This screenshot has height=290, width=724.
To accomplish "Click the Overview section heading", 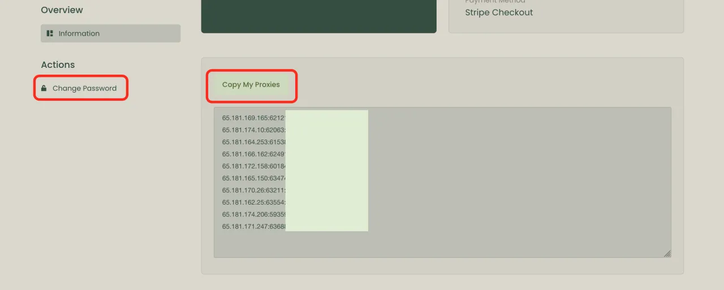I will 62,10.
